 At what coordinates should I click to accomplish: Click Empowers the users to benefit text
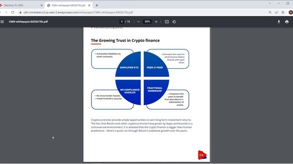pos(174,99)
